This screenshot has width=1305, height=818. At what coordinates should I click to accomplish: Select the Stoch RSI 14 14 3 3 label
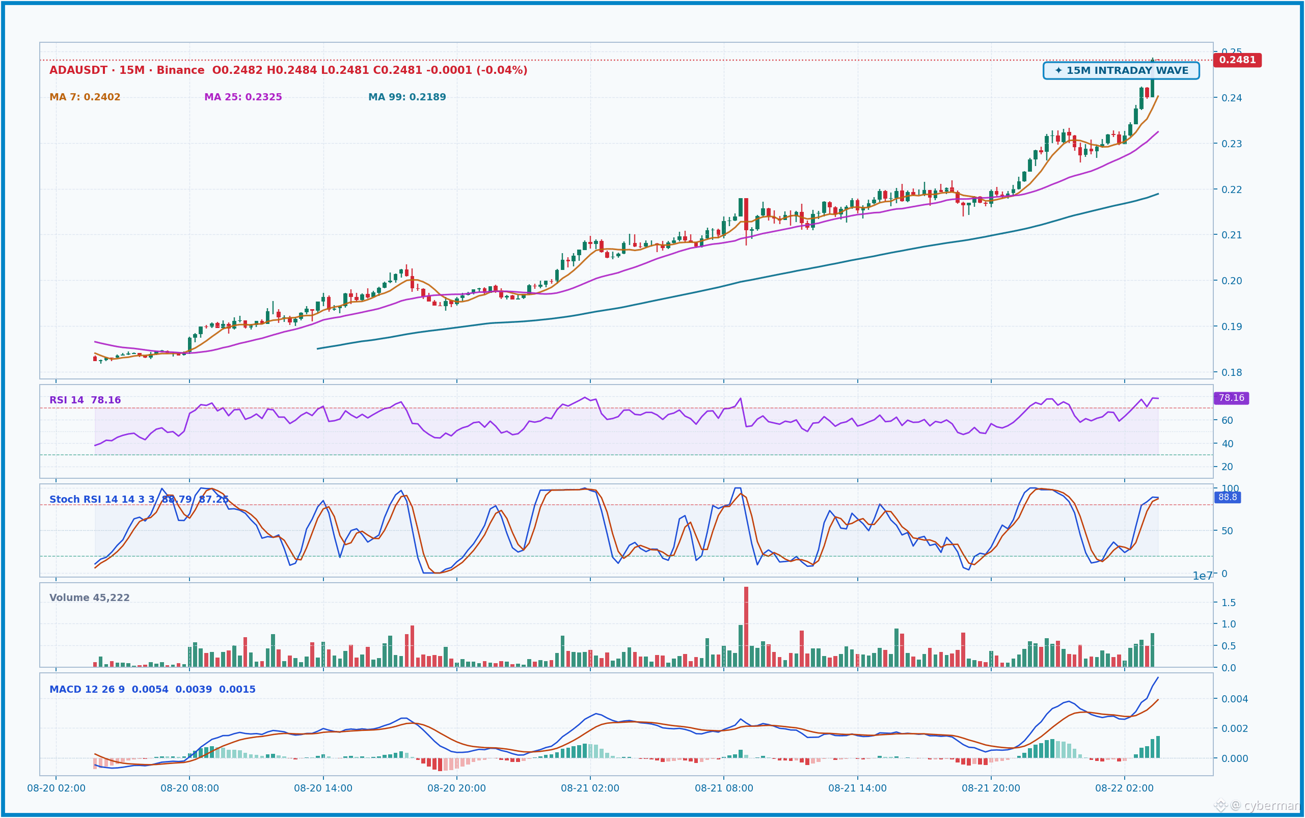tap(102, 499)
